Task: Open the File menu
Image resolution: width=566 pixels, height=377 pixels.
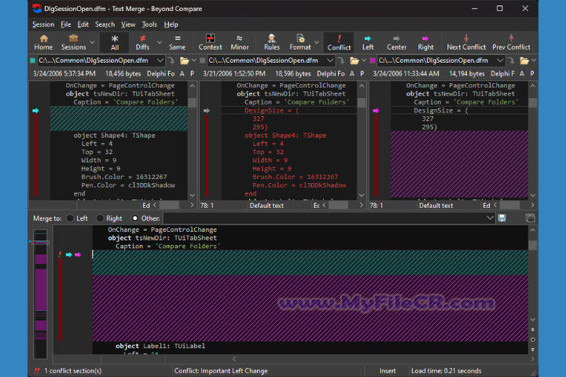Action: (66, 24)
